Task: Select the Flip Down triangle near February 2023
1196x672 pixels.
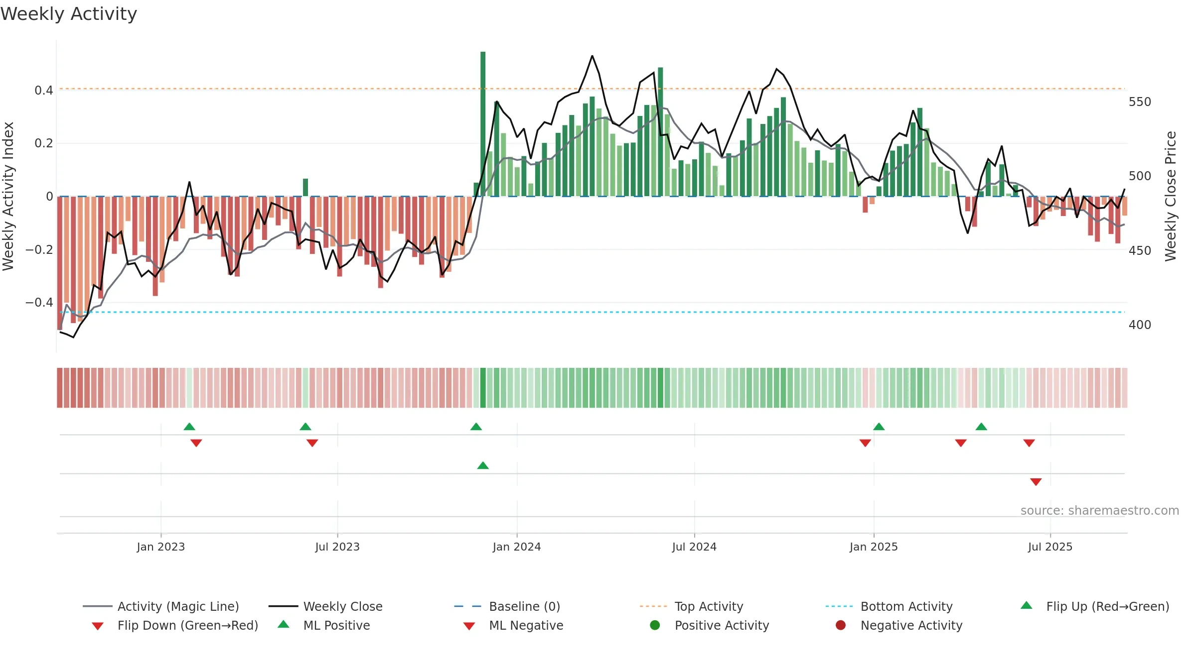Action: pos(196,443)
